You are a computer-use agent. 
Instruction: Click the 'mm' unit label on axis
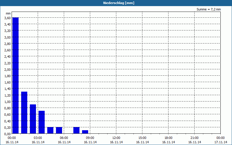pyautogui.click(x=8, y=13)
